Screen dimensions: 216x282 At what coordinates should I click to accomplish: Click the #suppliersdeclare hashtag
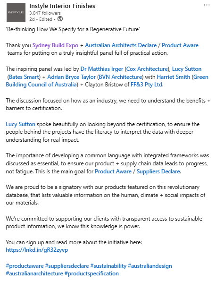67,266
